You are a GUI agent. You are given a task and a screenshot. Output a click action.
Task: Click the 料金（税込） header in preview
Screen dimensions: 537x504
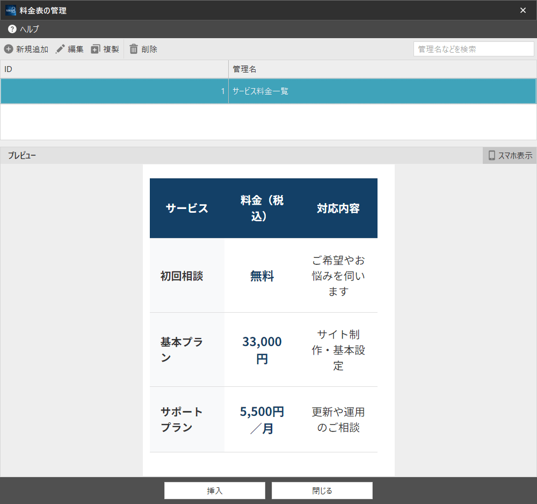(262, 208)
